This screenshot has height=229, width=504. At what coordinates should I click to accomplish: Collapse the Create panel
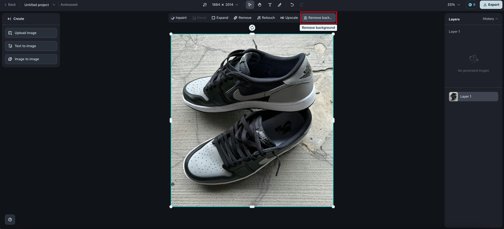[9, 19]
